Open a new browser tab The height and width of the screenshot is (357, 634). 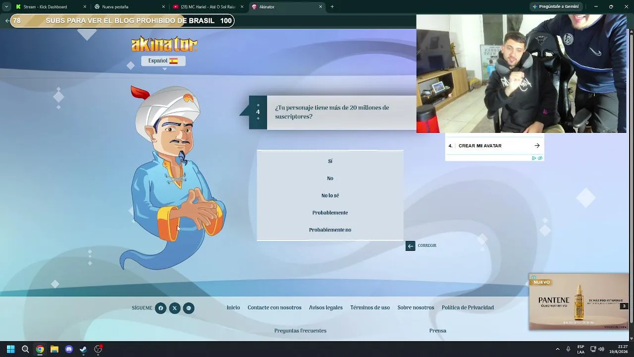(332, 7)
